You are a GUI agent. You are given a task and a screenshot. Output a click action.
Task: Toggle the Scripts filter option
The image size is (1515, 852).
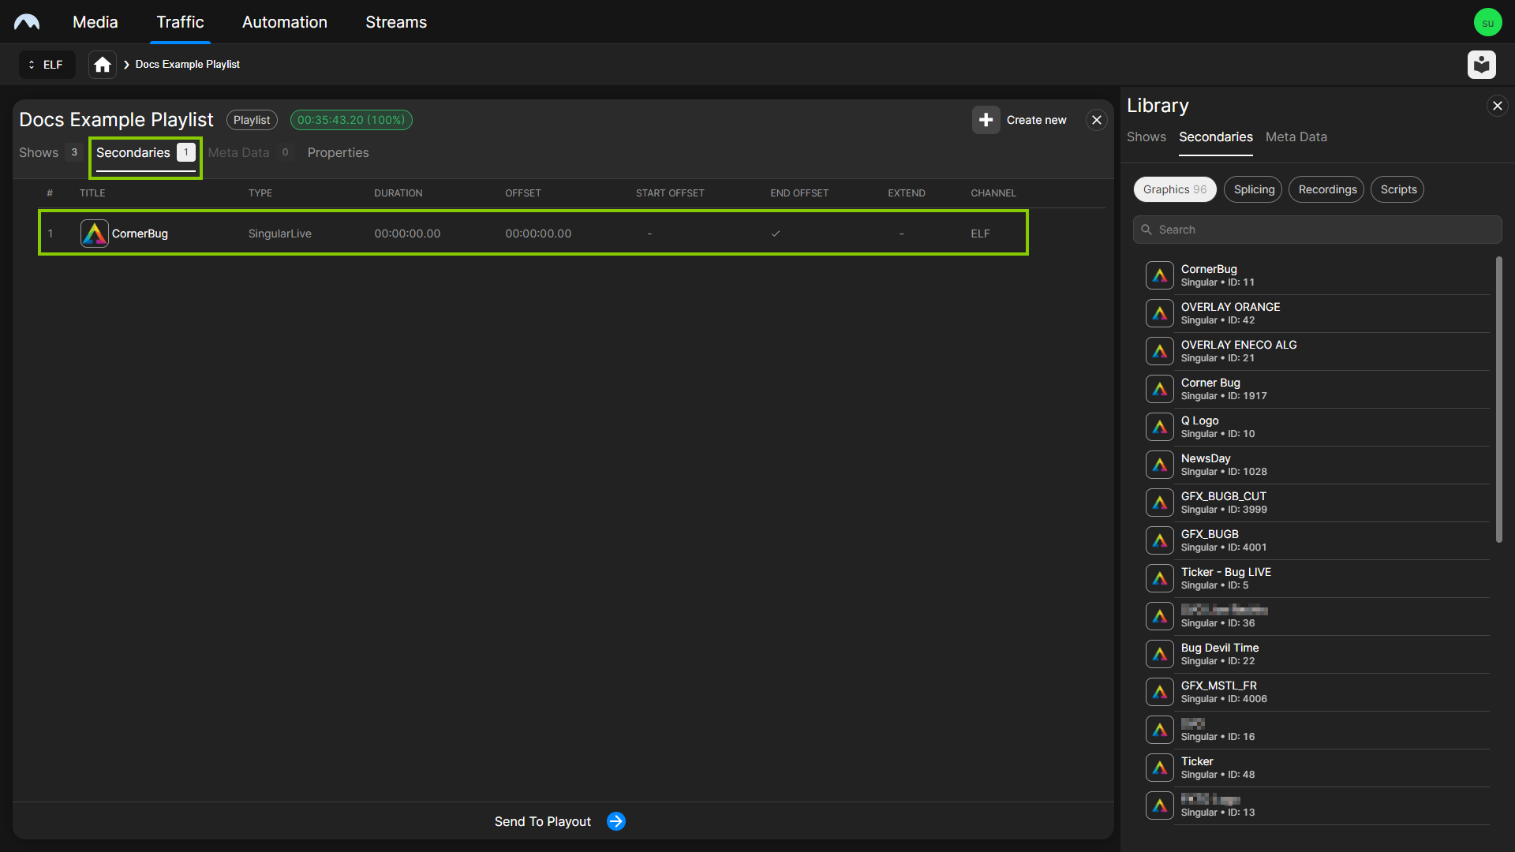pos(1400,189)
